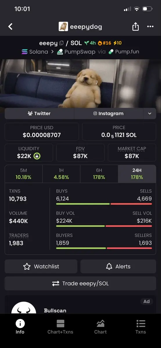Screen dimensions: 161x348
Task: Add token to Watchlist
Action: [41, 267]
